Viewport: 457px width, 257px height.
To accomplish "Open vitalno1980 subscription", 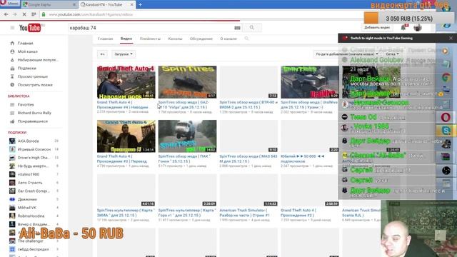I will 29,174.
